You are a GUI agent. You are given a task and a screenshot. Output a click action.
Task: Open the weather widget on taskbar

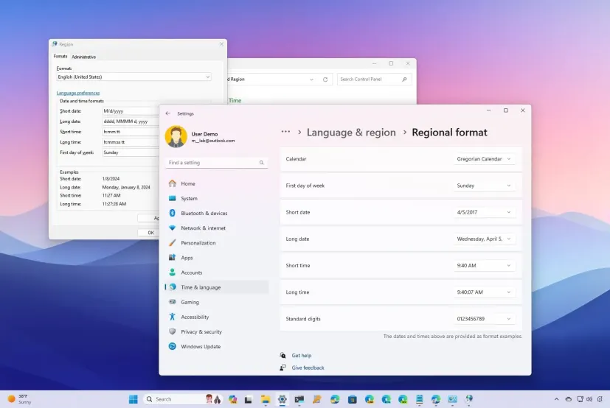point(19,399)
